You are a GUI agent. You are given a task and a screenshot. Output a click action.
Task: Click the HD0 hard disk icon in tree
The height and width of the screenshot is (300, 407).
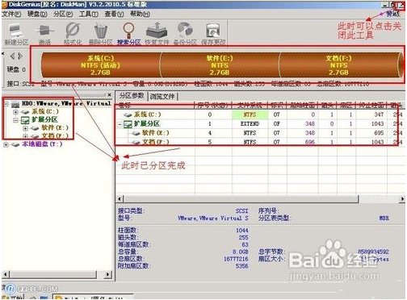pyautogui.click(x=15, y=104)
